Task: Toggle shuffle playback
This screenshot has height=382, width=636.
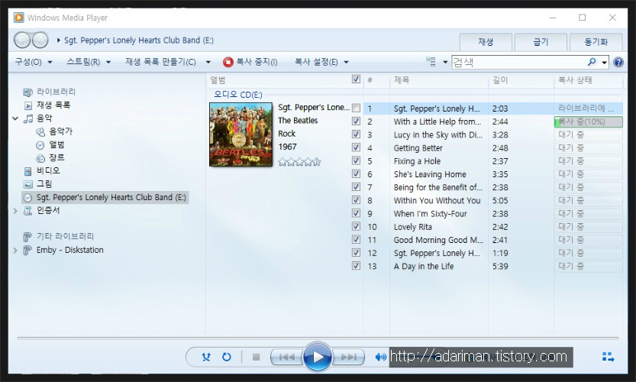Action: tap(206, 357)
